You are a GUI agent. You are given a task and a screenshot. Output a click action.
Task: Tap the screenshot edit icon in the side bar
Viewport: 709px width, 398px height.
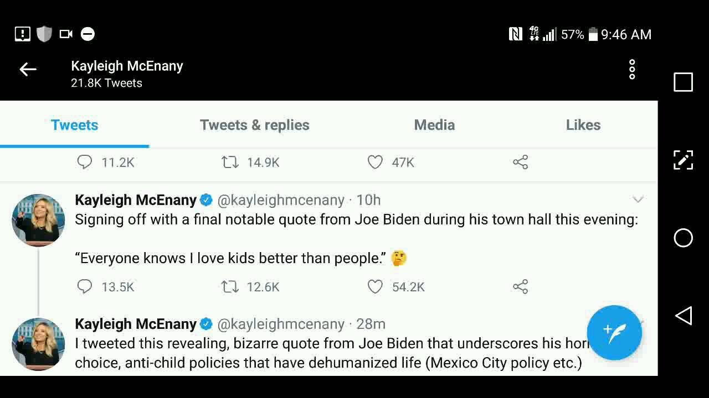683,160
